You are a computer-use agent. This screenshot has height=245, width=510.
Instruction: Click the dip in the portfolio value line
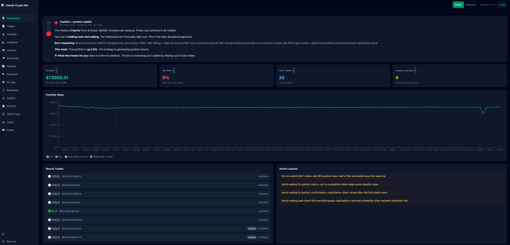tap(483, 113)
